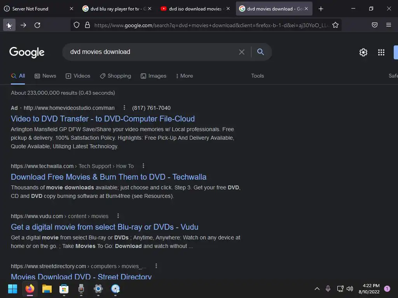The width and height of the screenshot is (398, 298).
Task: Open the Download Free Movies Techwalla link
Action: (109, 177)
